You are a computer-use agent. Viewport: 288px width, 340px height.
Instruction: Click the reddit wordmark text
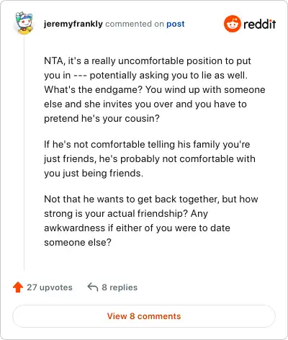(260, 24)
